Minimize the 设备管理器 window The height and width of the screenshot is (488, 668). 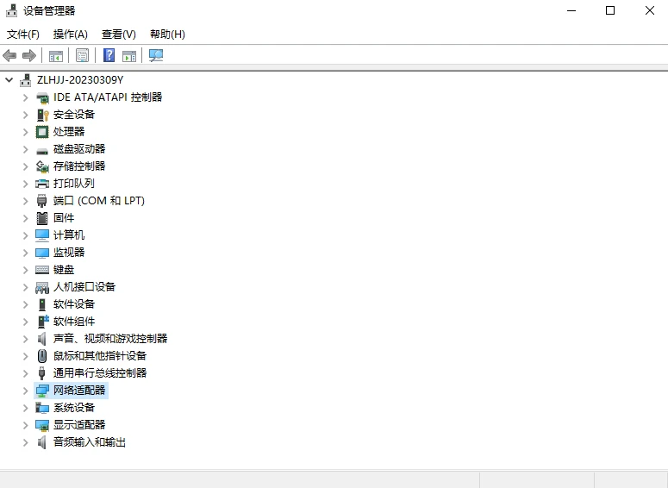571,10
